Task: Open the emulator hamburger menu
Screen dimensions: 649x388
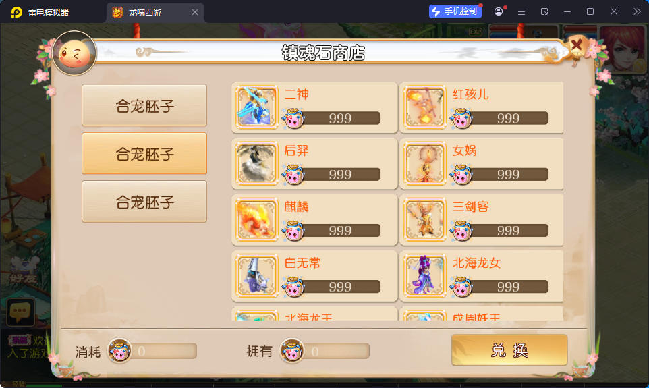Action: click(x=521, y=11)
